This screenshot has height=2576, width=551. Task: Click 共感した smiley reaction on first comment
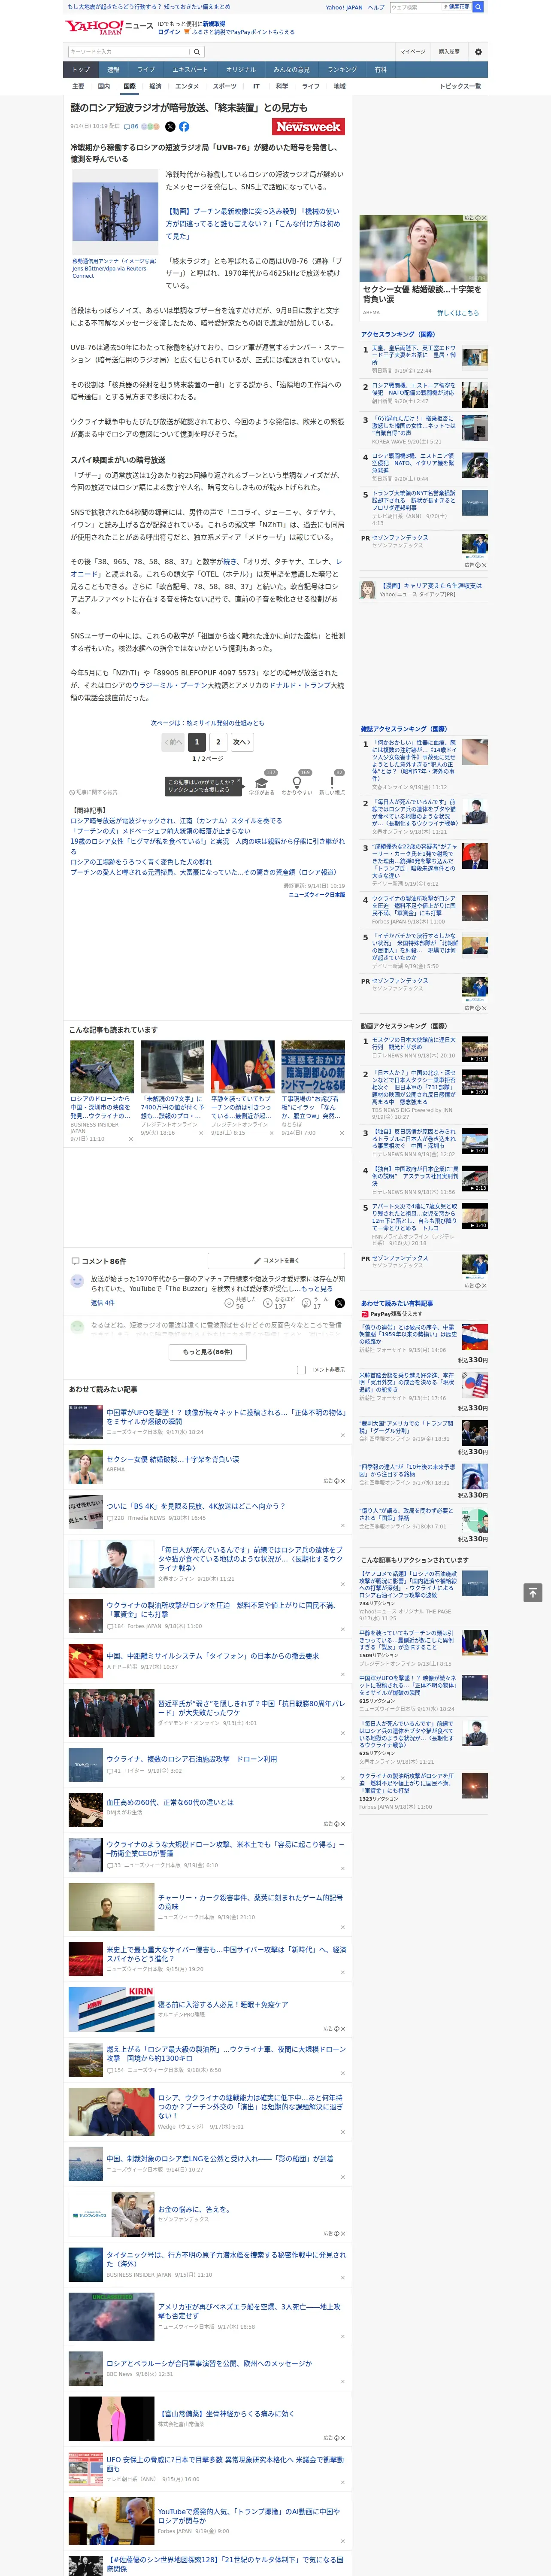tap(240, 1304)
